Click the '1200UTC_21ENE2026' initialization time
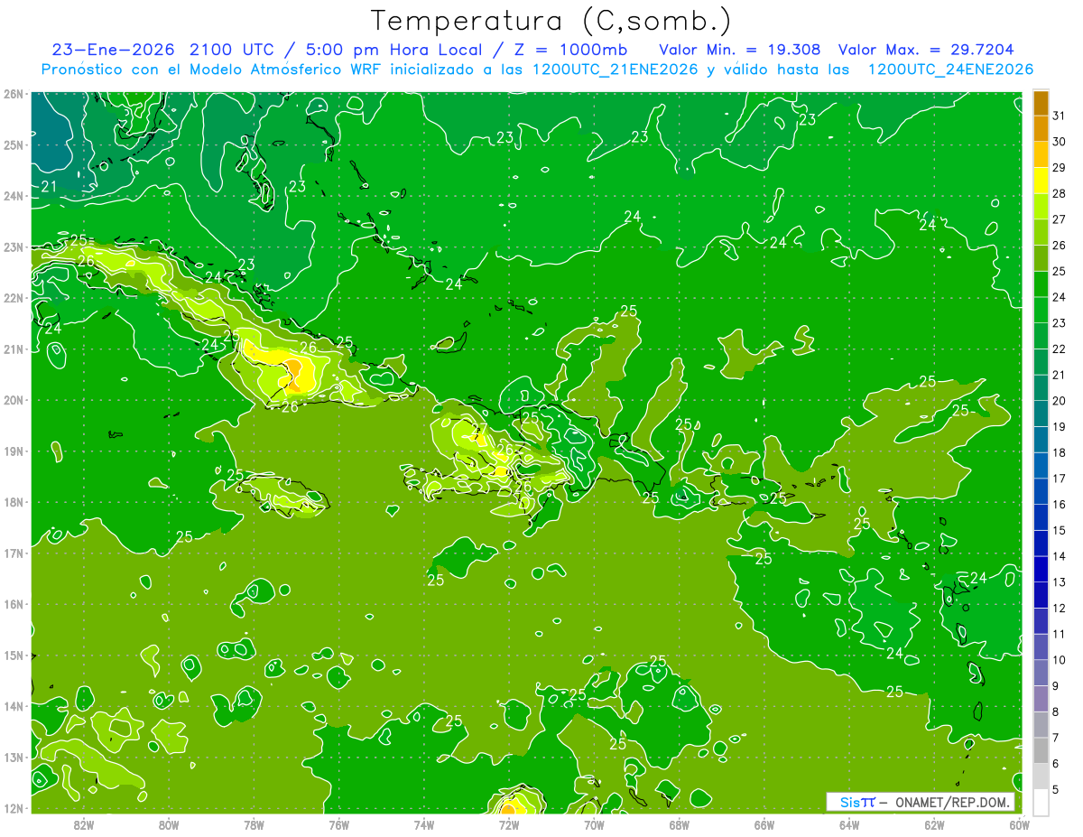The height and width of the screenshot is (837, 1083). [616, 70]
